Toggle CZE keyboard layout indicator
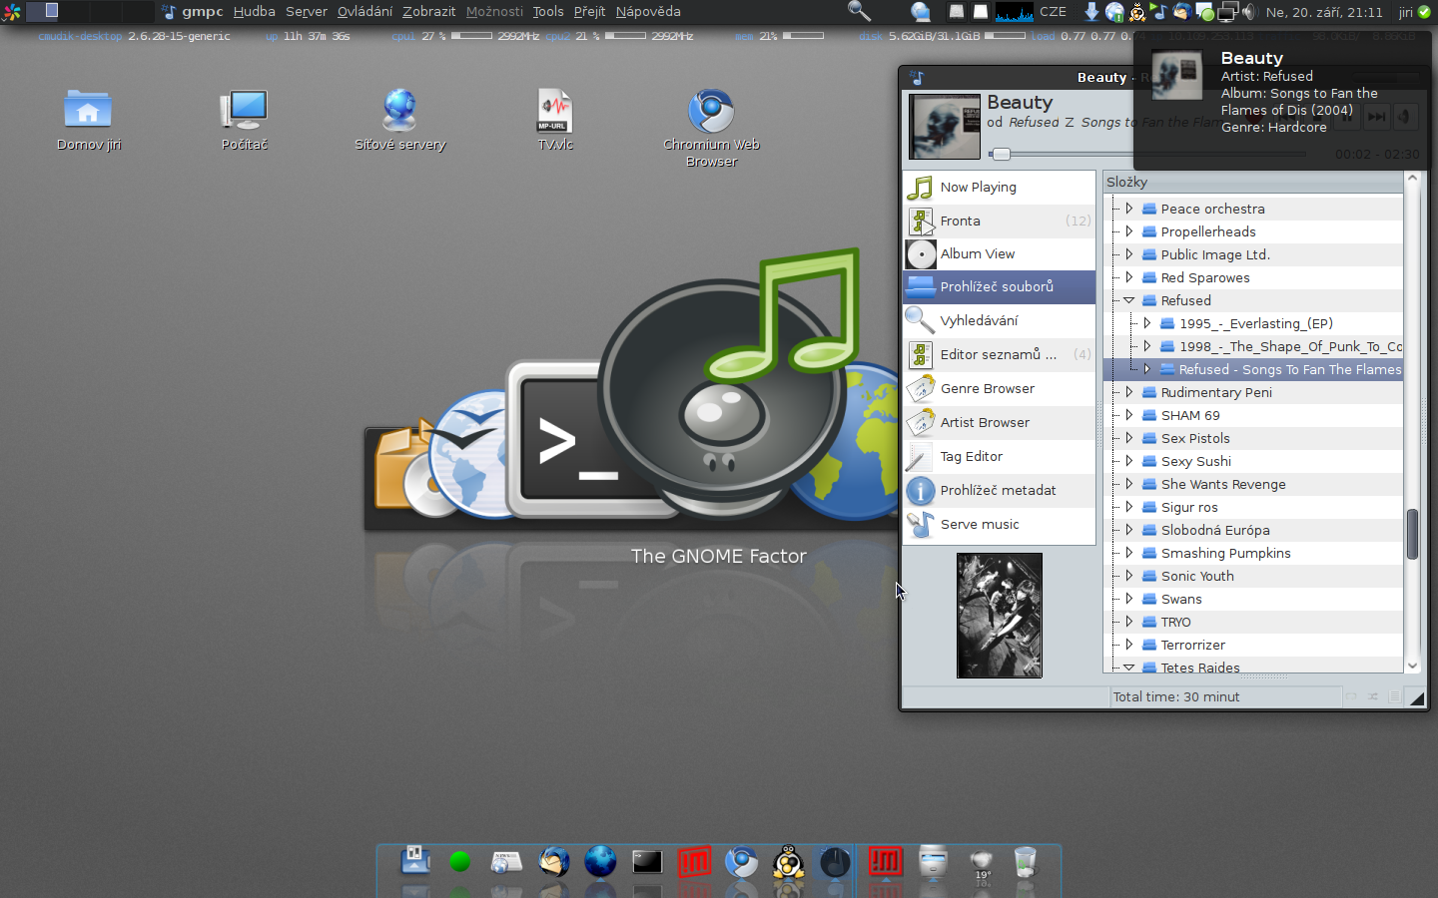The height and width of the screenshot is (898, 1438). tap(1053, 12)
